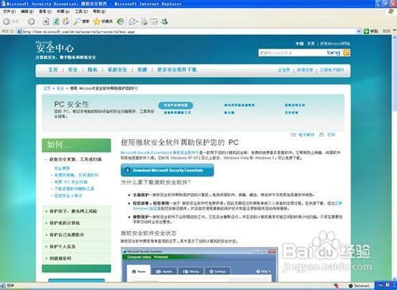This screenshot has width=397, height=290.
Task: Open Favorites with the star icon
Action: click(x=103, y=21)
